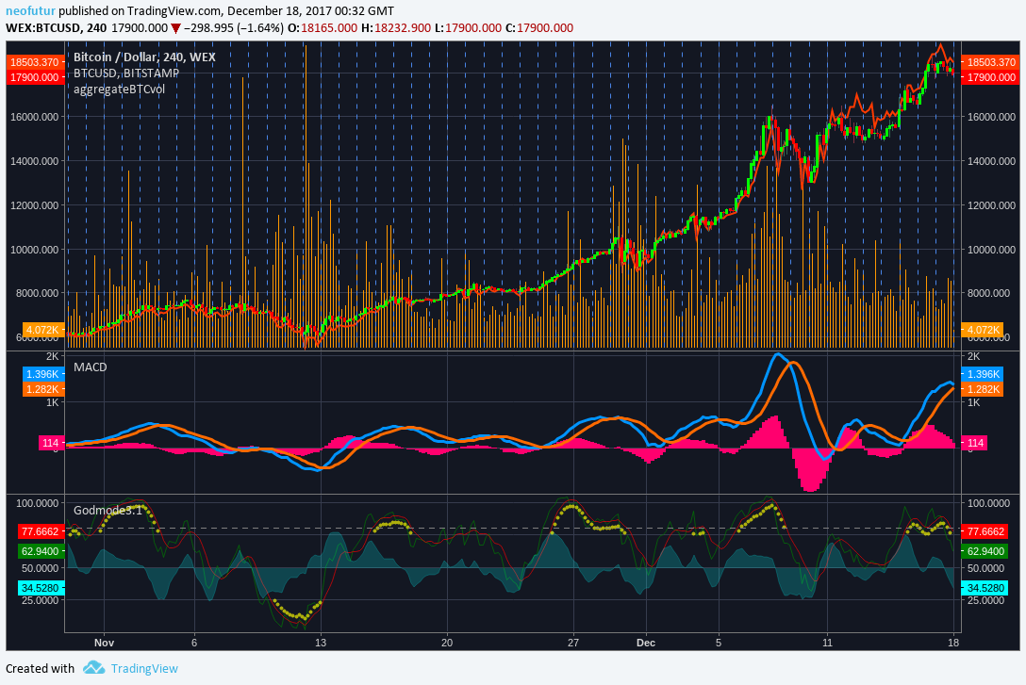Click the 6 date label on time axis

click(x=194, y=643)
